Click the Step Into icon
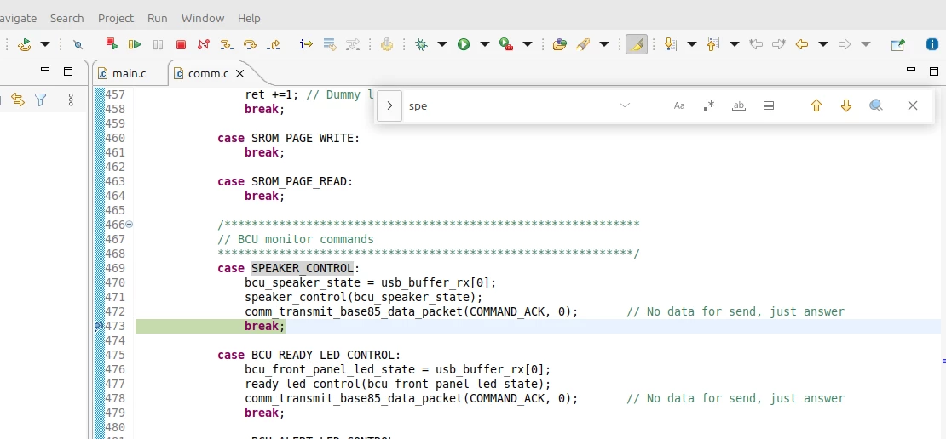Screen dimensions: 946x439 click(x=226, y=44)
